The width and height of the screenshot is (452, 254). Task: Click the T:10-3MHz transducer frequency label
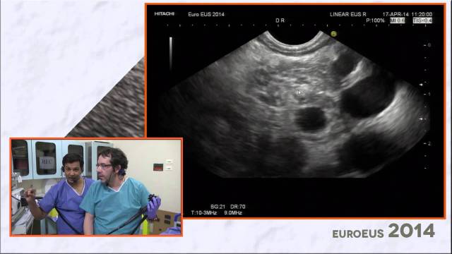pyautogui.click(x=204, y=213)
